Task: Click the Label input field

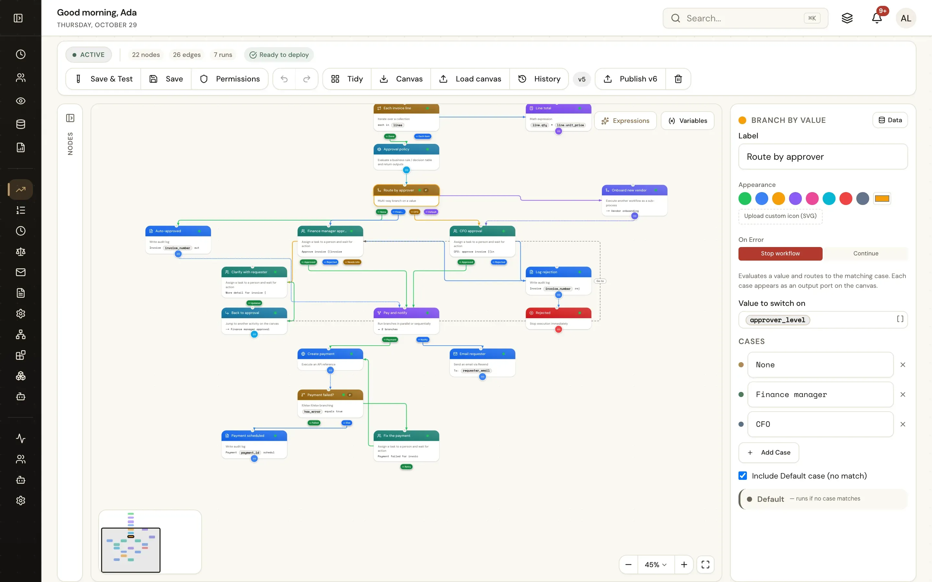Action: pos(823,157)
